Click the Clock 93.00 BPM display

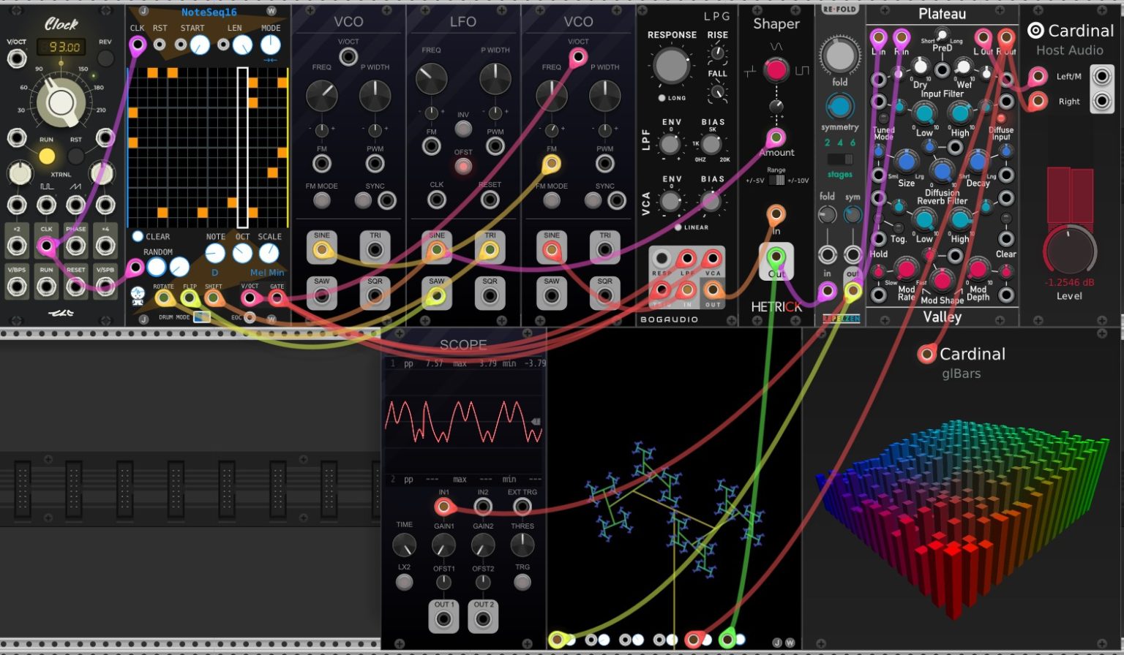coord(61,47)
